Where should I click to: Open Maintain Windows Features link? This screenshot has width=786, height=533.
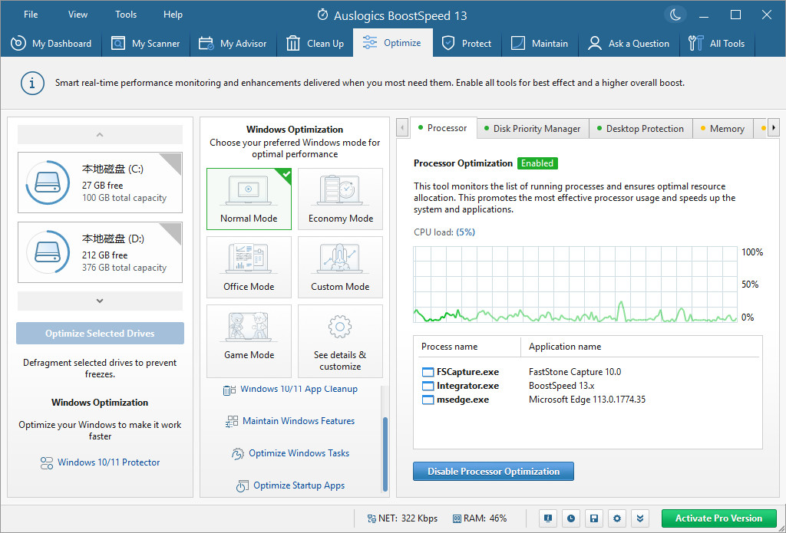tap(299, 421)
